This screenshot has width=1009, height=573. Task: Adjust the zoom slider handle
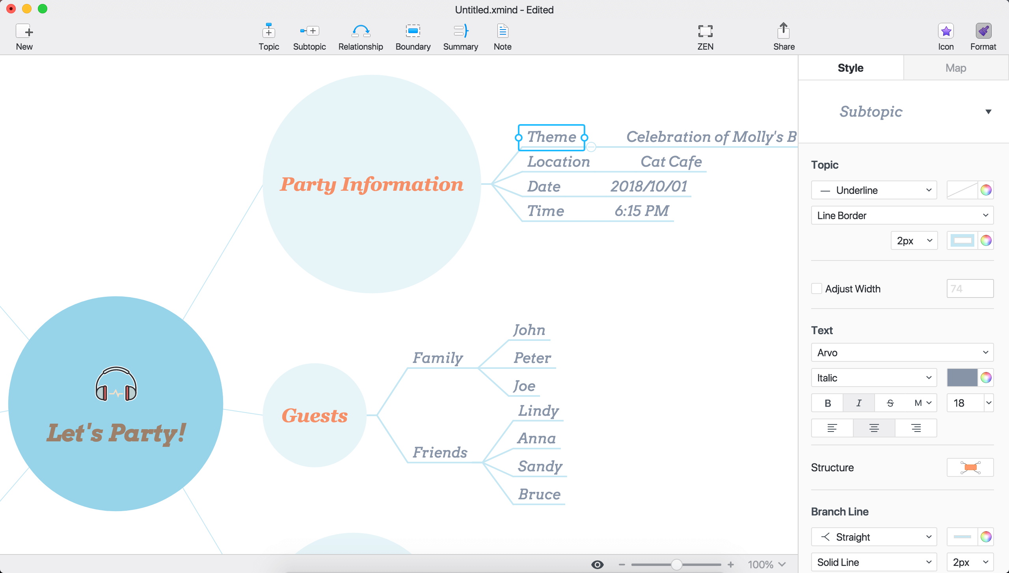click(x=676, y=565)
